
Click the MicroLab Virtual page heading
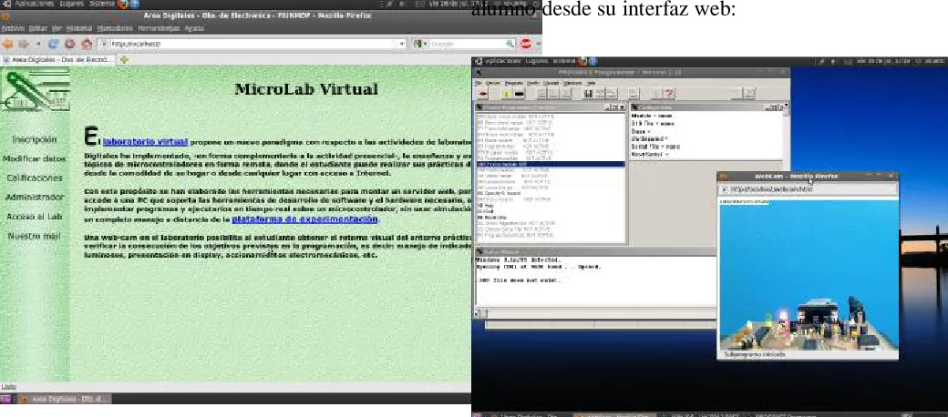[306, 89]
